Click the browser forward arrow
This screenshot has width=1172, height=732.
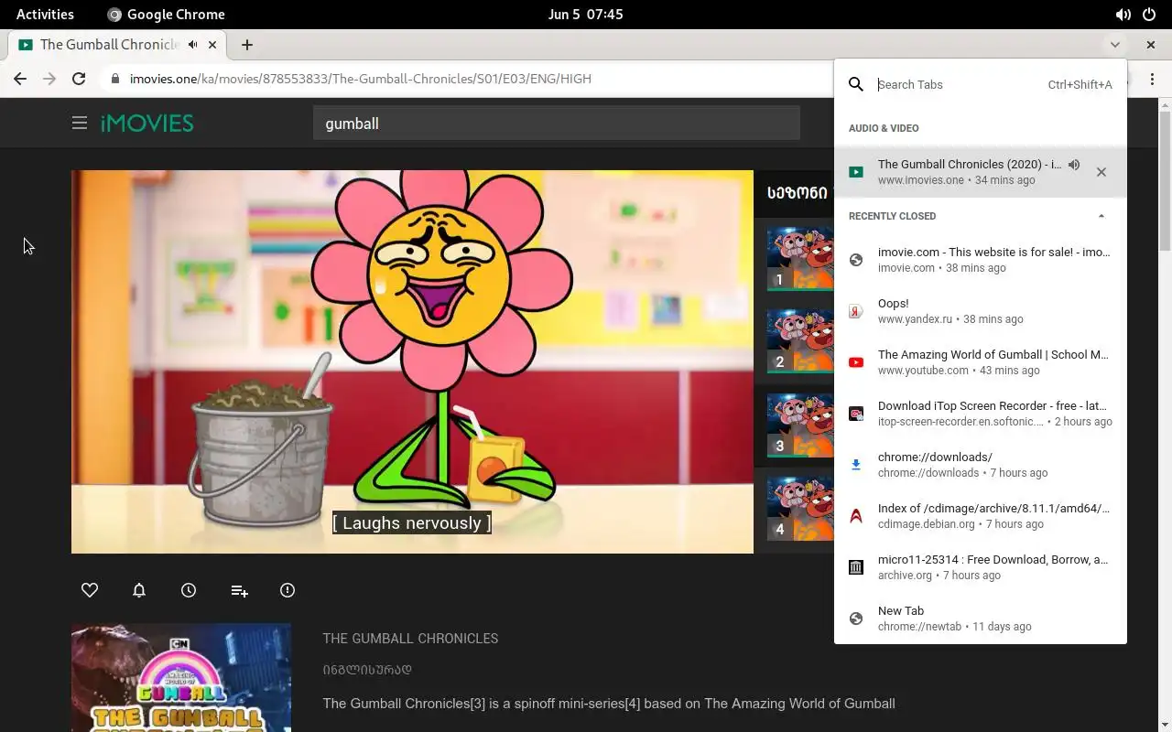(49, 79)
